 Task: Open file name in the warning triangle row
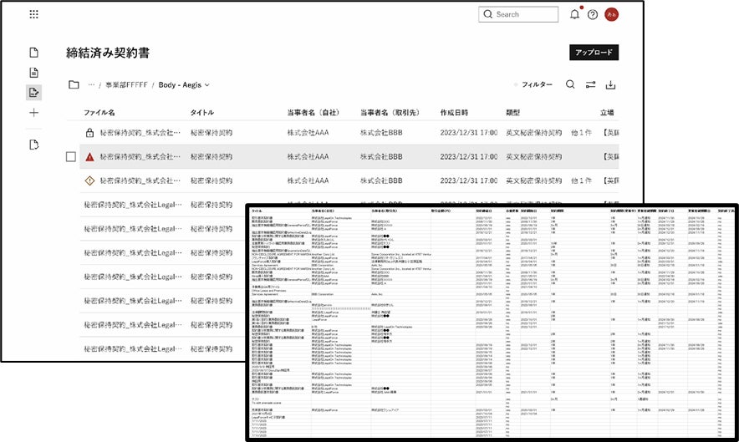click(x=140, y=157)
